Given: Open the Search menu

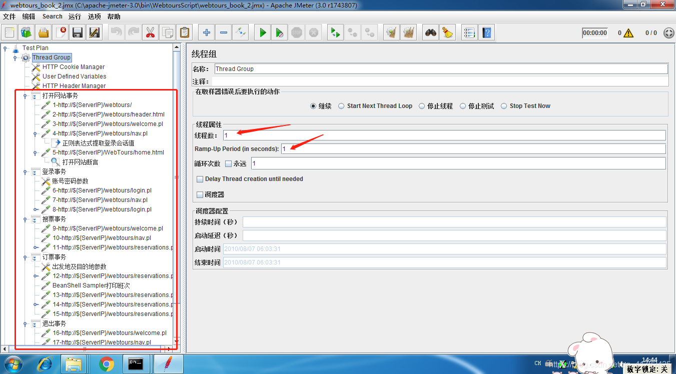Looking at the screenshot, I should click(x=53, y=16).
